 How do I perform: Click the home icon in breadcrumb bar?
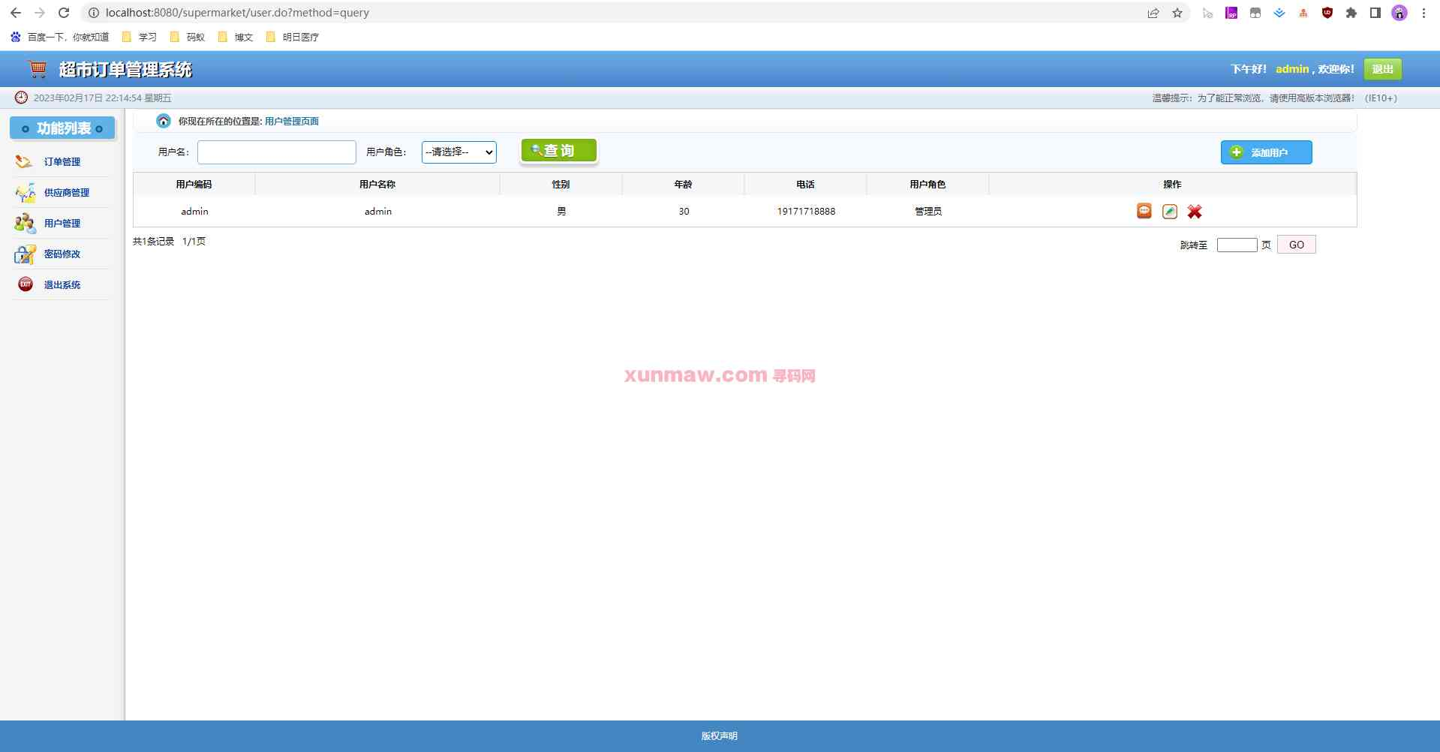click(x=163, y=121)
